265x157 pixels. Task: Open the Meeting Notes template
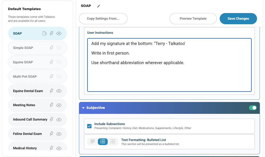pyautogui.click(x=37, y=105)
